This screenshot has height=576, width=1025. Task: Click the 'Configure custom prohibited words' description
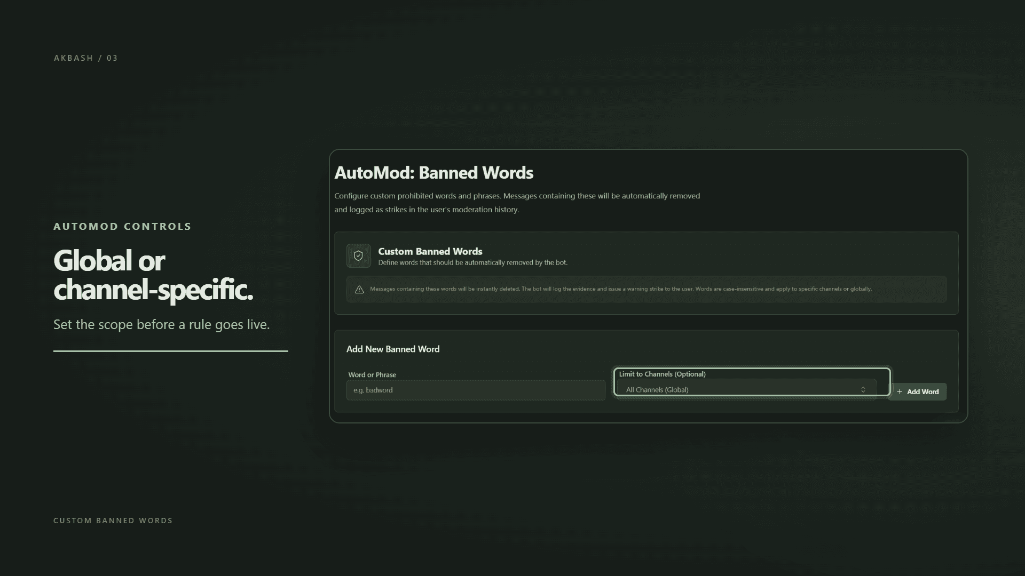pos(517,203)
